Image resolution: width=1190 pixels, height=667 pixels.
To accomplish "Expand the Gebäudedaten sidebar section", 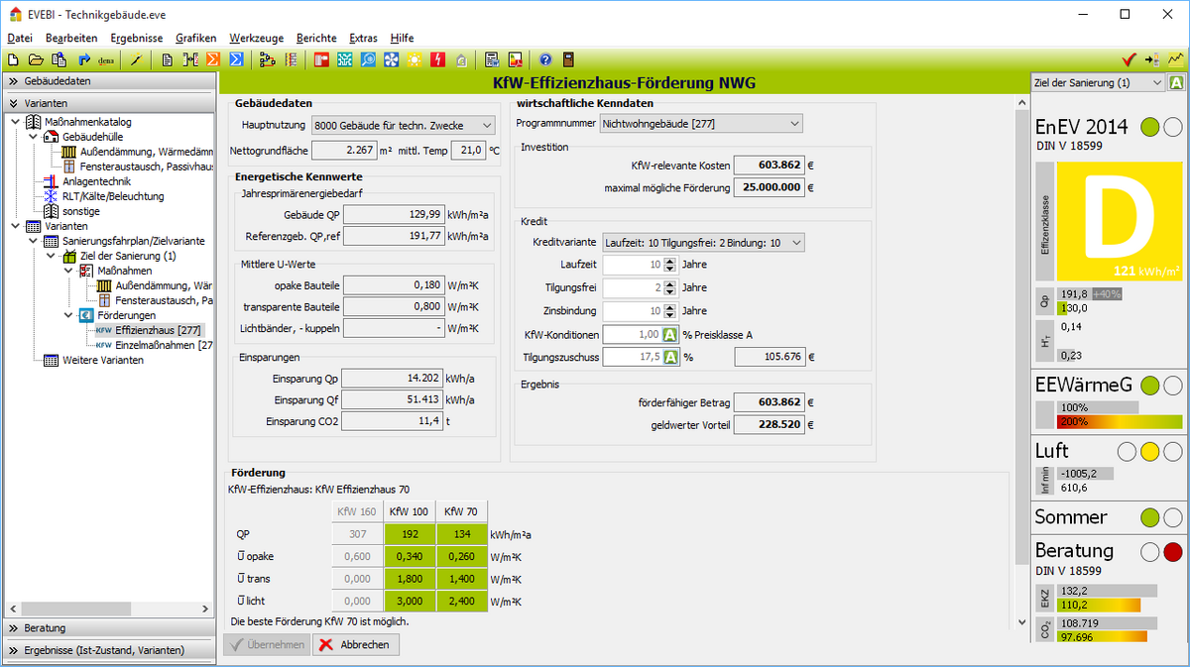I will pyautogui.click(x=109, y=81).
